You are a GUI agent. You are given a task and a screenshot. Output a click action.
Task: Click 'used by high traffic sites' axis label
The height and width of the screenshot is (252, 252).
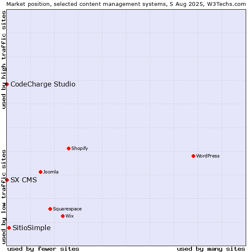[x=3, y=60]
